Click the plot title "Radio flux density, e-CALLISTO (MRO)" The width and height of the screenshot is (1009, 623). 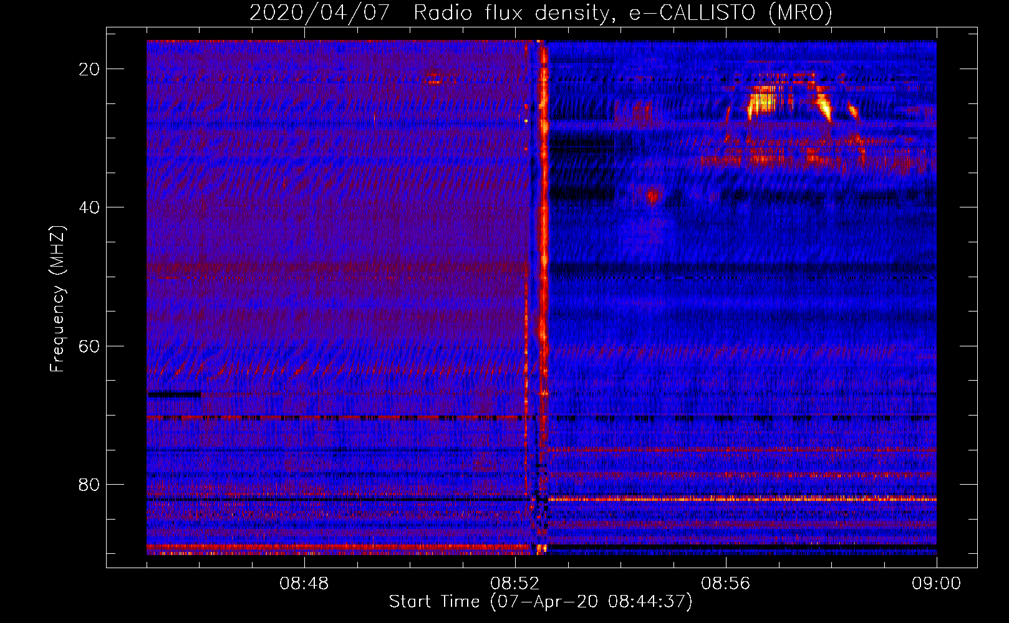click(622, 12)
